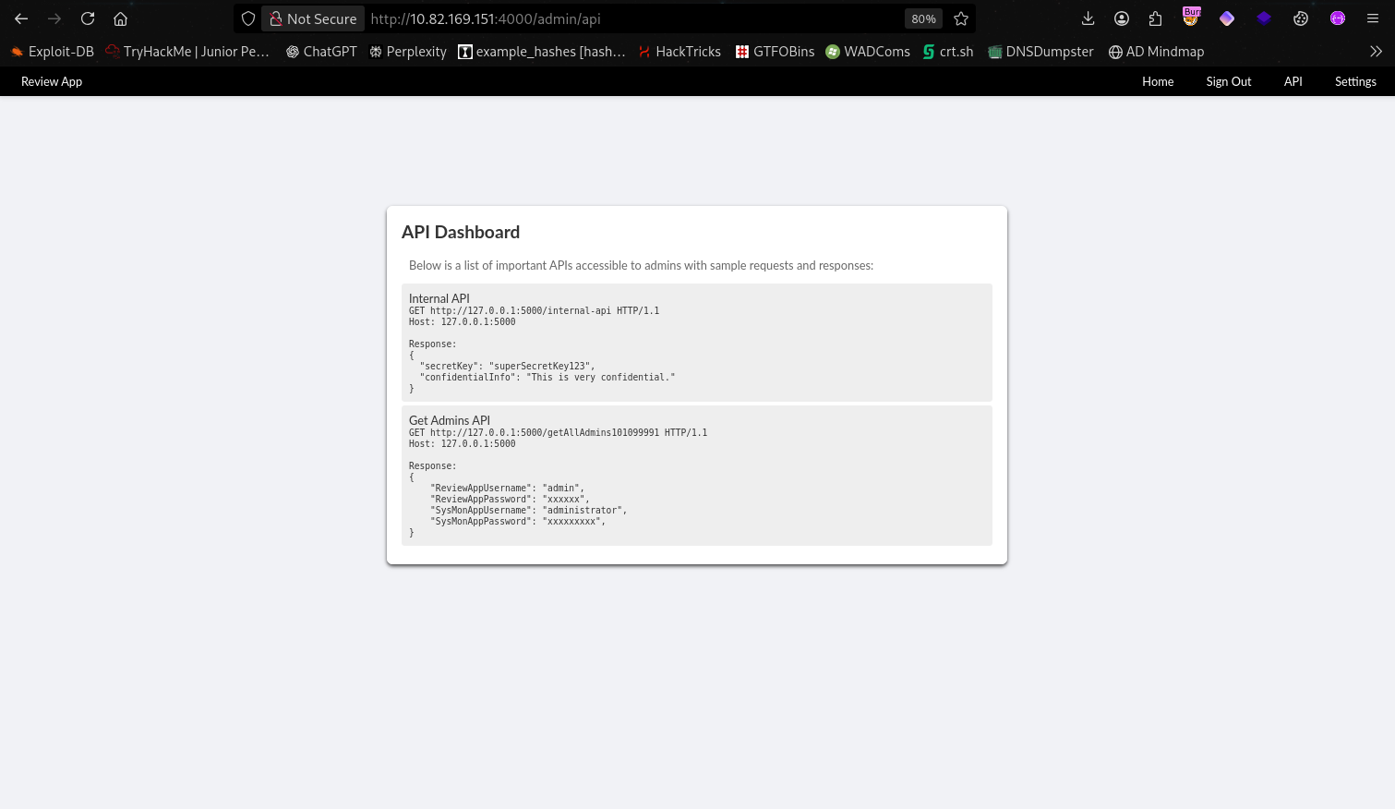
Task: Click the Not Secure connection indicator
Action: tap(313, 18)
